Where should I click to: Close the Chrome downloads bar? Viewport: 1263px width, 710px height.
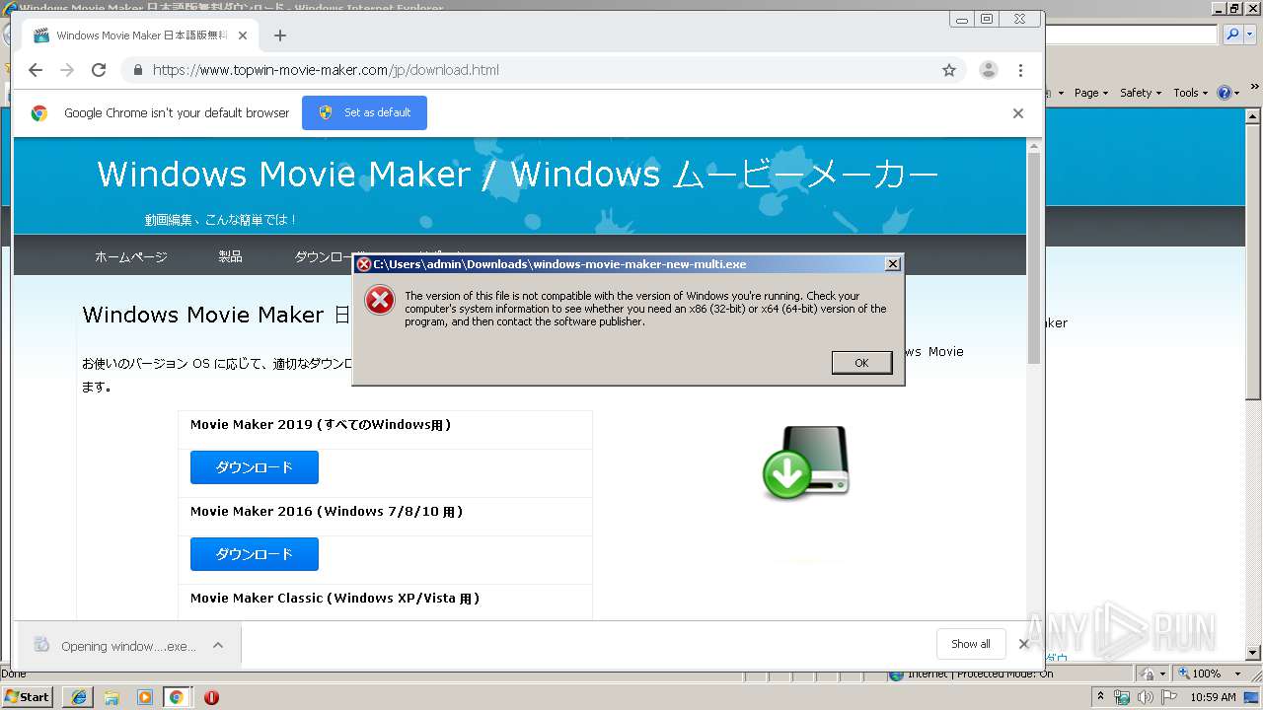tap(1024, 644)
